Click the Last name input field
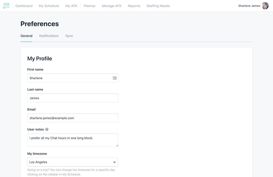Image resolution: width=273 pixels, height=177 pixels. click(x=73, y=98)
